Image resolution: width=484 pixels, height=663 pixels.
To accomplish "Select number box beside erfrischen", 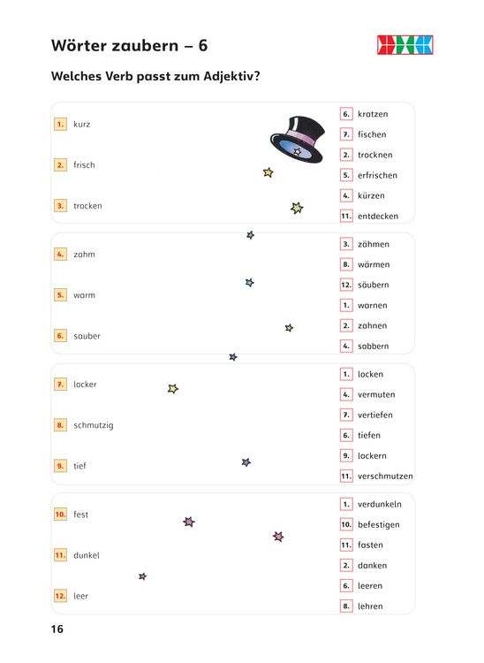I will (x=346, y=175).
